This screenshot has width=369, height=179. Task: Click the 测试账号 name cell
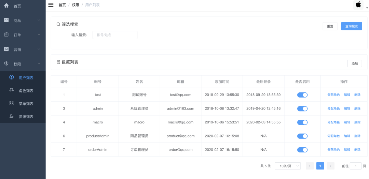point(139,95)
